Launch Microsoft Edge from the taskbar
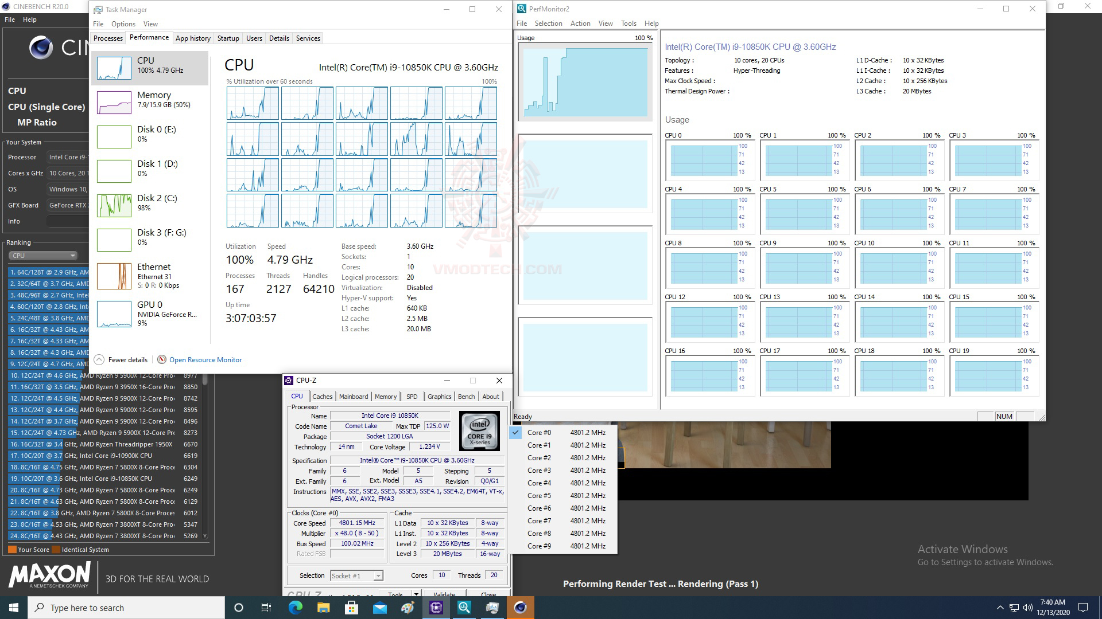This screenshot has width=1102, height=619. pos(295,608)
